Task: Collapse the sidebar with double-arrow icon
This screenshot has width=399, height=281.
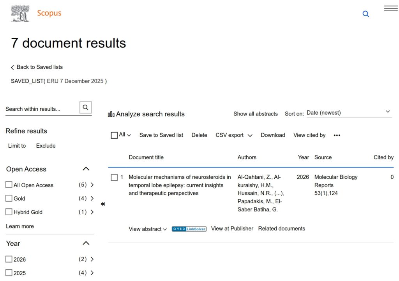Action: pos(102,204)
